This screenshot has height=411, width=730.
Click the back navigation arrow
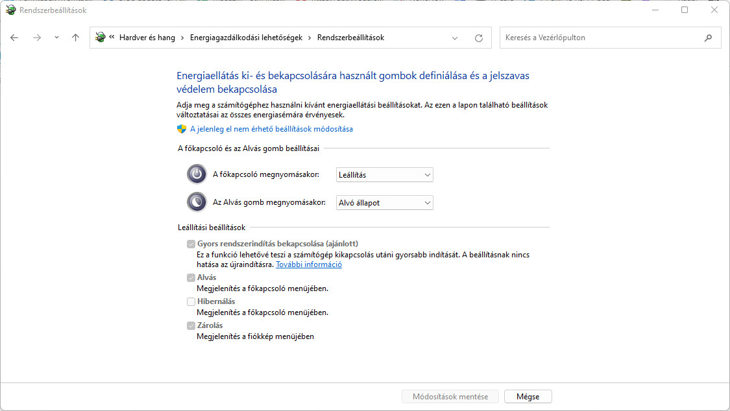(x=15, y=38)
